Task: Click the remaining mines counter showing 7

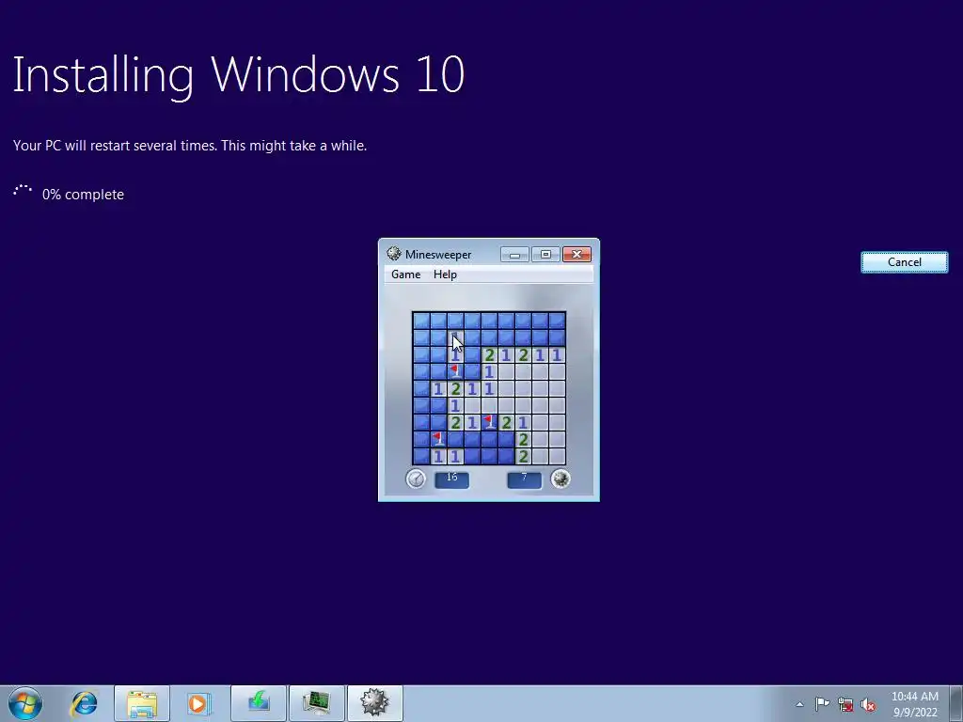Action: (x=525, y=479)
